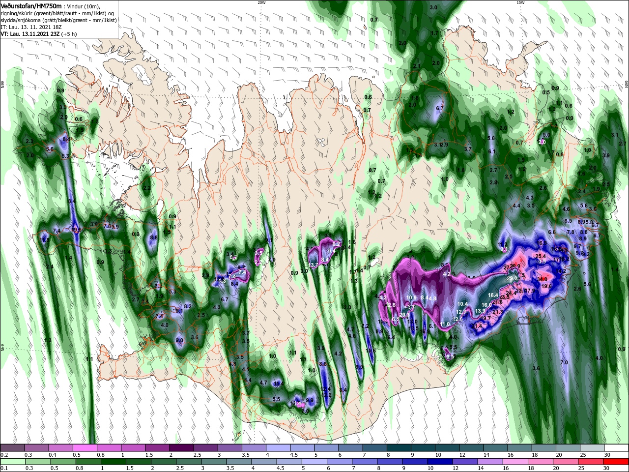629x472 pixels.
Task: Click the 5.0 value in east Iceland
Action: point(546,135)
